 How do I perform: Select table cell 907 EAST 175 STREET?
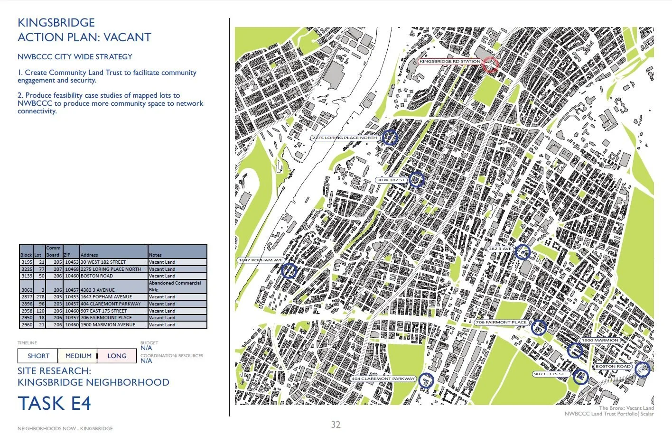[x=114, y=311]
